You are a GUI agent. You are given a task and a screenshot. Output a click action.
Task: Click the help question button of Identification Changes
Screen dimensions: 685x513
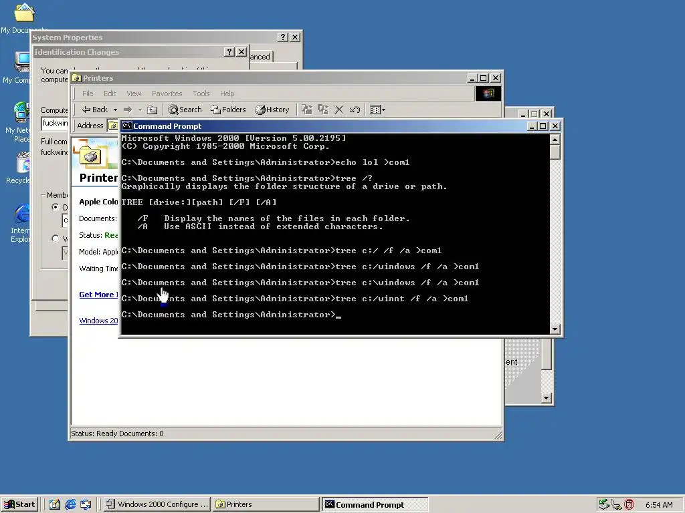(229, 51)
